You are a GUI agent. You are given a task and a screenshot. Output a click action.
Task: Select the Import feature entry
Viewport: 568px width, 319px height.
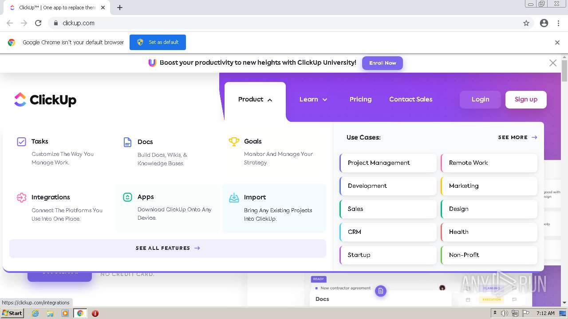click(x=274, y=208)
